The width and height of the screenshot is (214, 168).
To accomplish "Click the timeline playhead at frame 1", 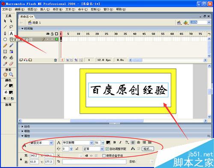I will [61, 34].
